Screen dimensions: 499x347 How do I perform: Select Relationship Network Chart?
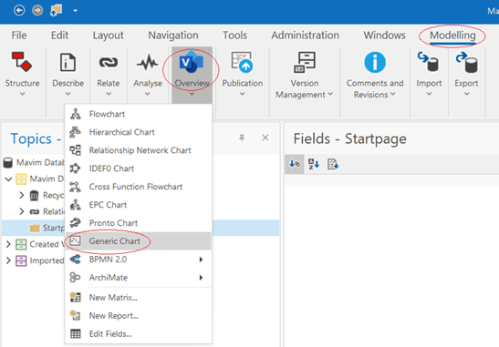(138, 150)
